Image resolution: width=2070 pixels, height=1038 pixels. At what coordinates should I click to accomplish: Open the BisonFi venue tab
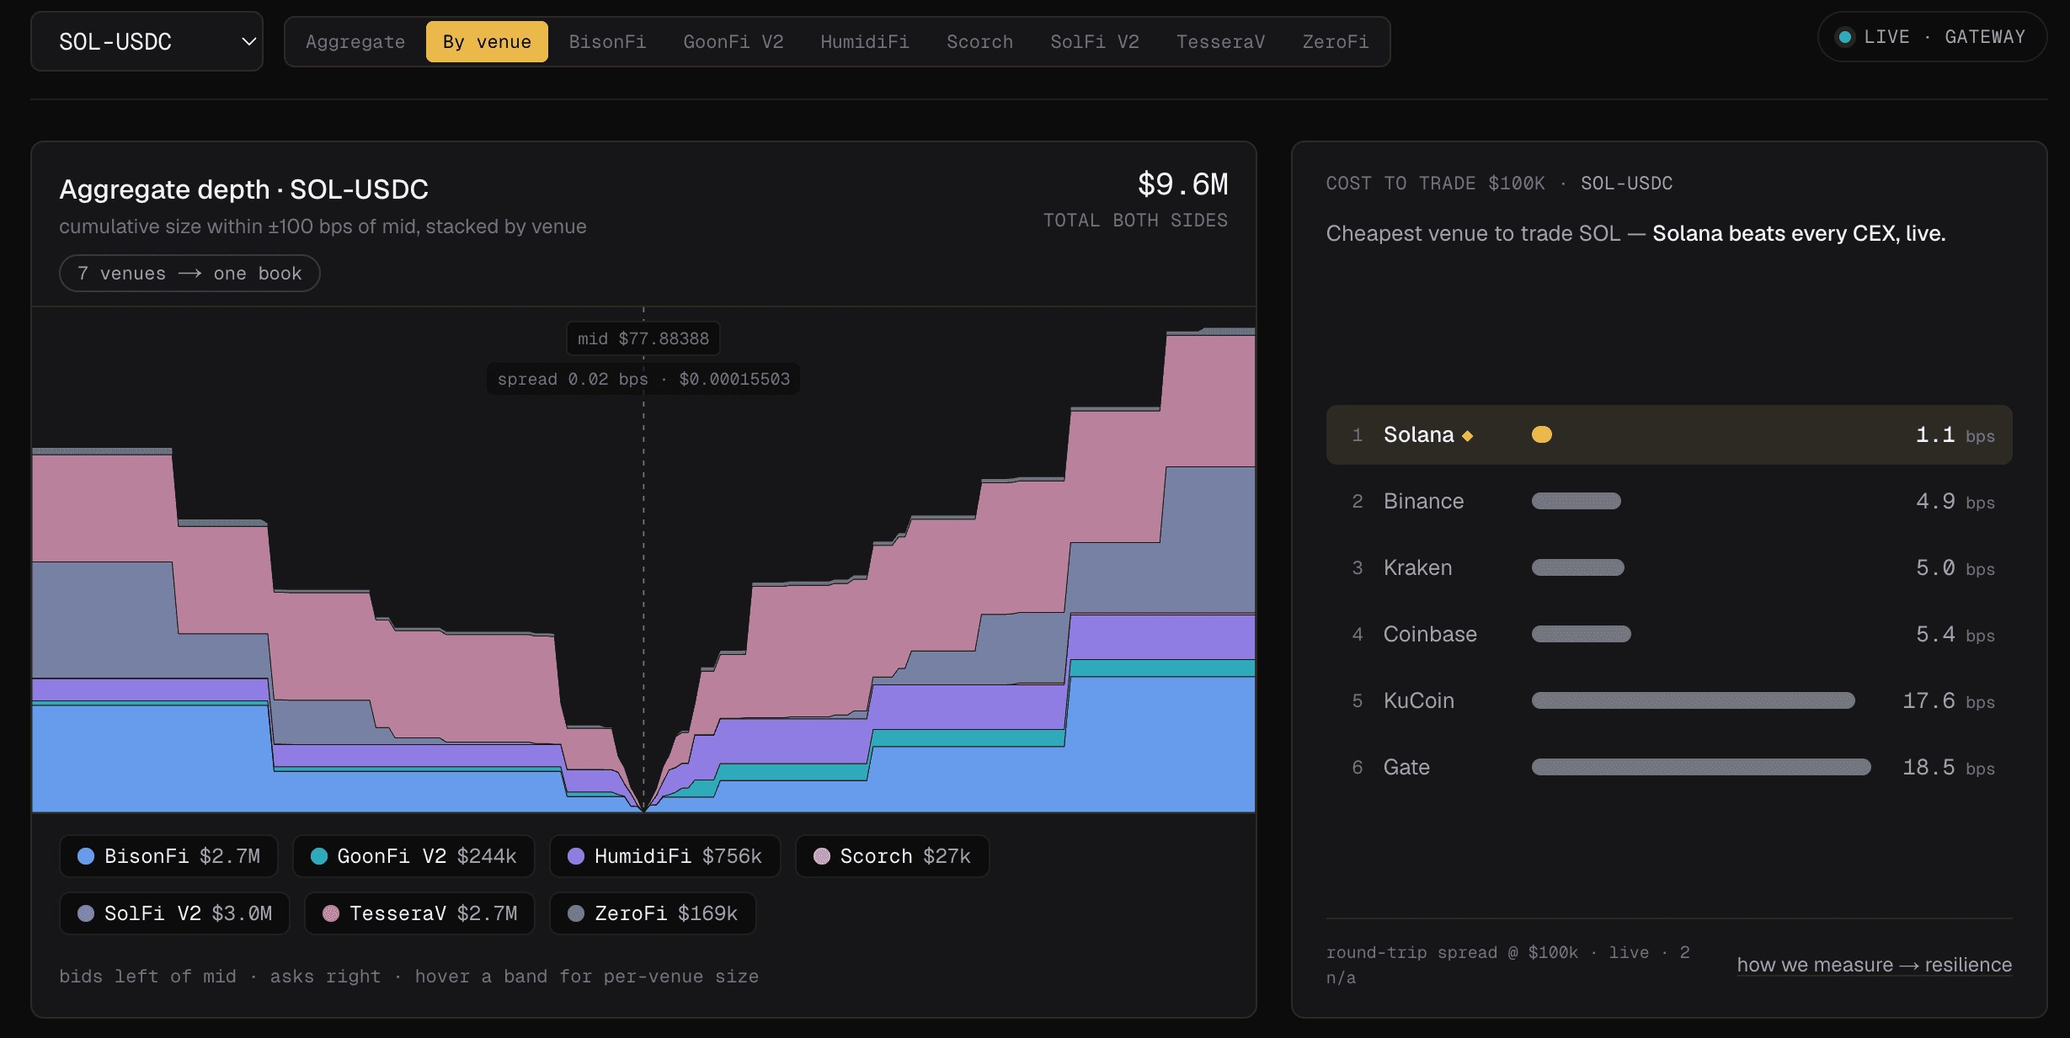607,41
